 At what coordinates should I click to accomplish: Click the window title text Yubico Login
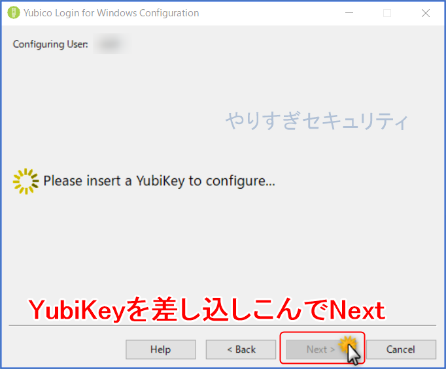click(52, 13)
